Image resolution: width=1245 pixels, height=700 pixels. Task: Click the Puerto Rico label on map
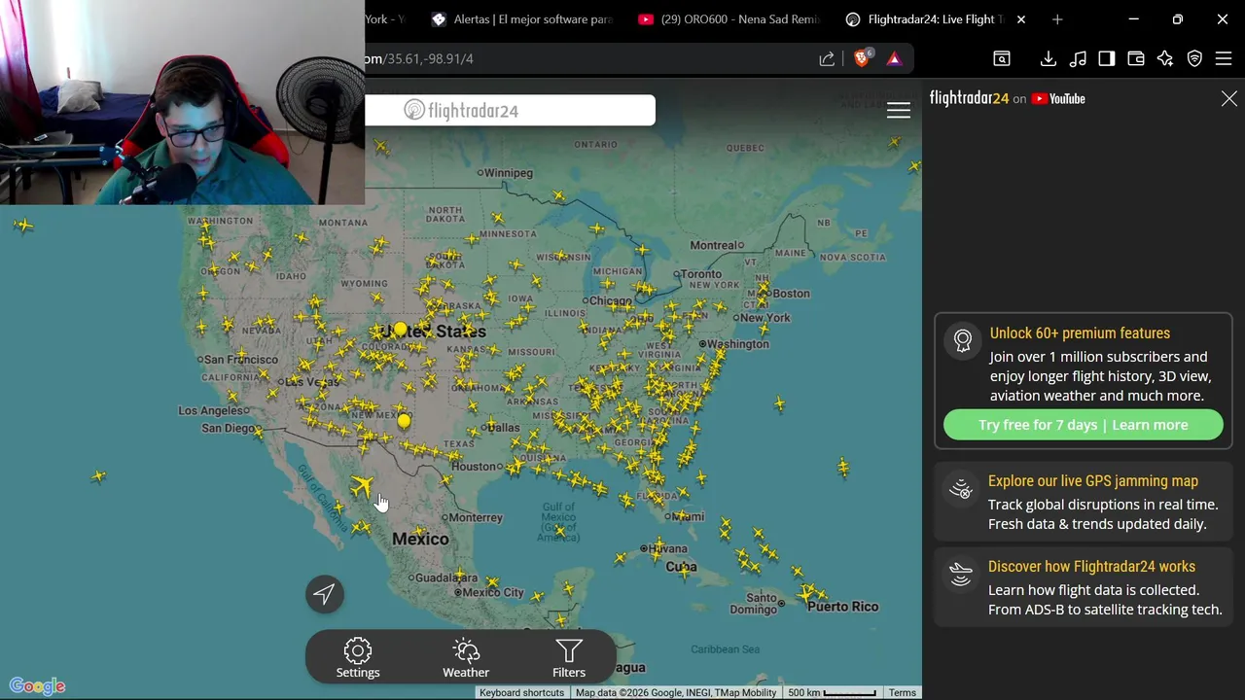click(842, 607)
